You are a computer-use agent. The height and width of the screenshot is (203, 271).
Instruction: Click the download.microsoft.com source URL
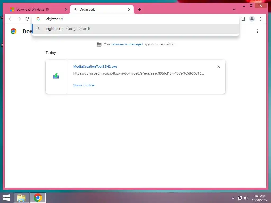tap(138, 73)
